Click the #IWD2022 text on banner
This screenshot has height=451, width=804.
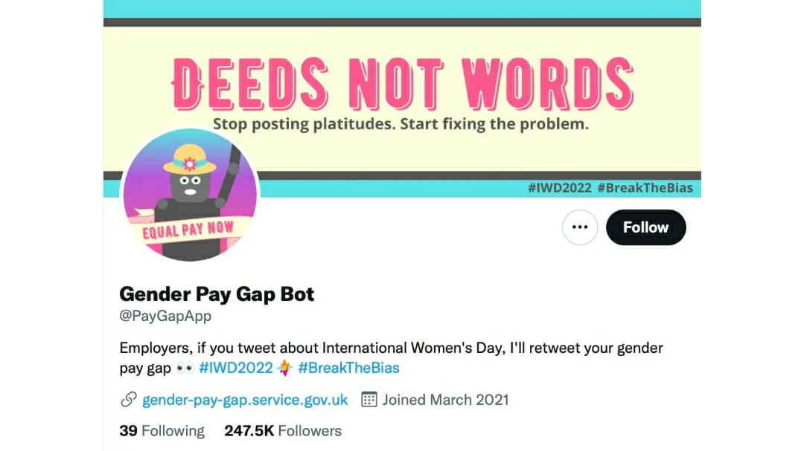[559, 188]
